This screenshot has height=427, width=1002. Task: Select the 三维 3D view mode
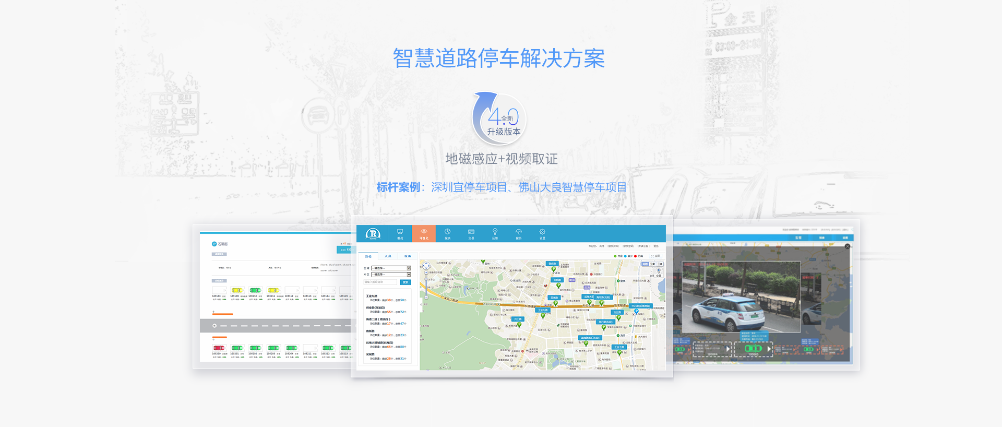click(x=660, y=264)
